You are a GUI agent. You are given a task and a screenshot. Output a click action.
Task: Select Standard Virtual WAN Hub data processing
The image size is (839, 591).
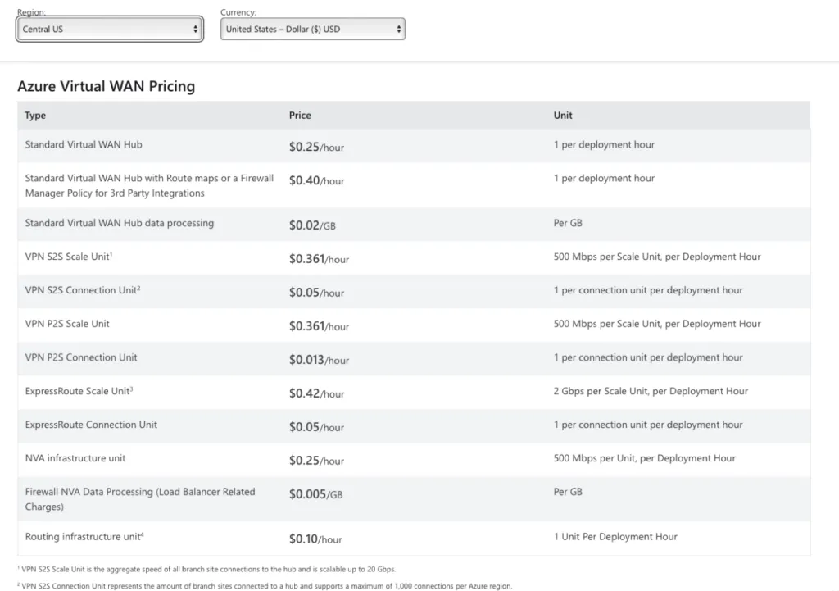point(120,223)
